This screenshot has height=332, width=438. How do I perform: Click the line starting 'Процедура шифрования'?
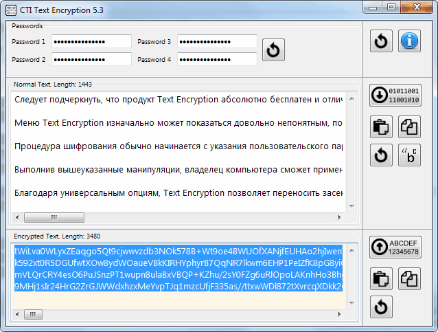pos(178,146)
